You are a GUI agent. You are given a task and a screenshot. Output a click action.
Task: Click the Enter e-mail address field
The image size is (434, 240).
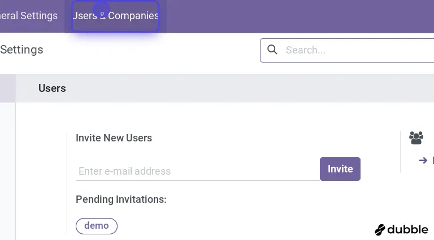pos(197,171)
